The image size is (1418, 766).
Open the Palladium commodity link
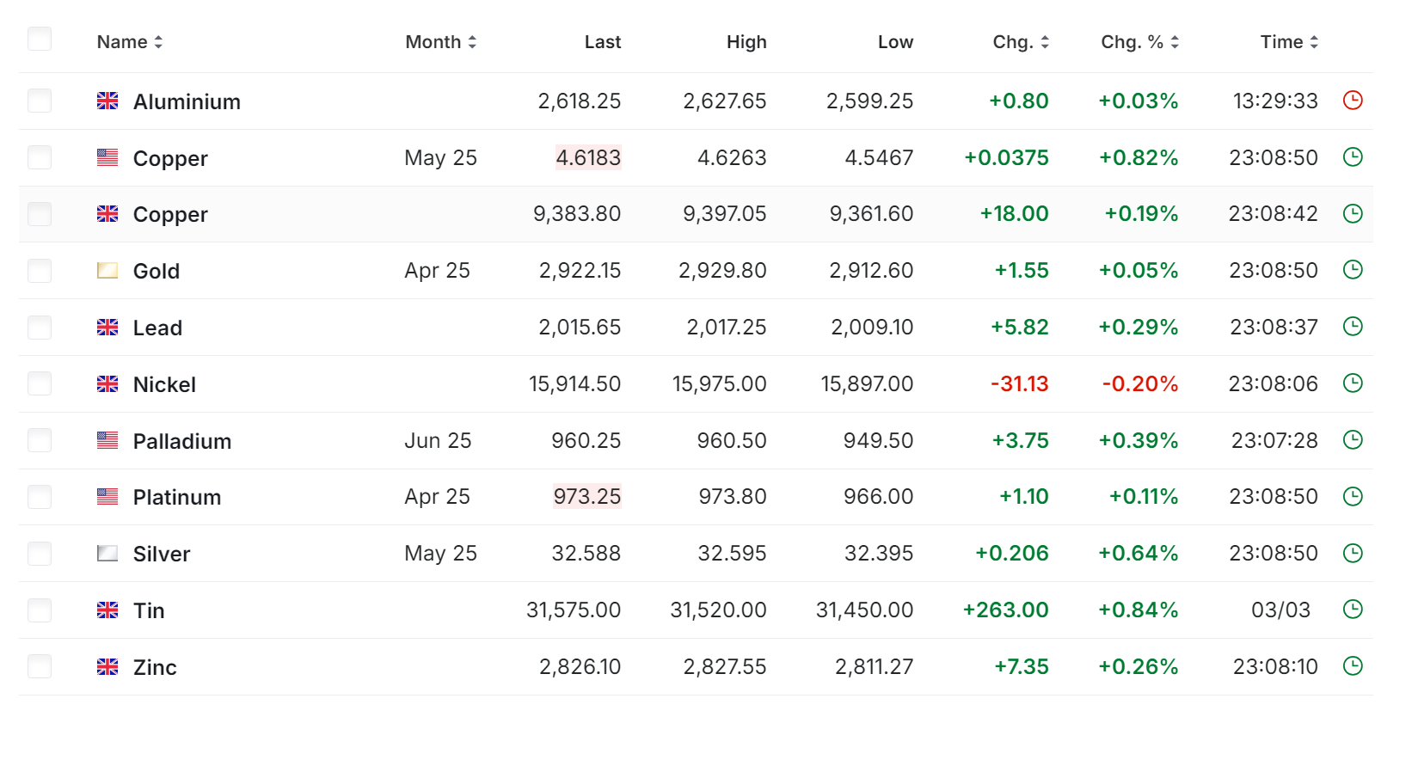pyautogui.click(x=182, y=441)
